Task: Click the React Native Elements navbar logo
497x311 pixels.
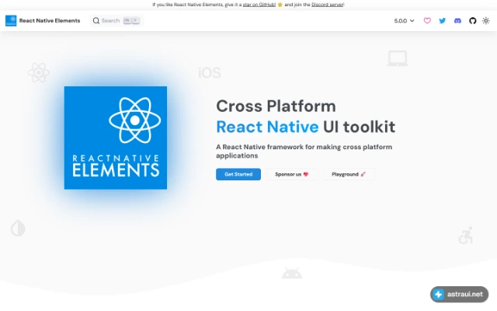Action: (11, 21)
